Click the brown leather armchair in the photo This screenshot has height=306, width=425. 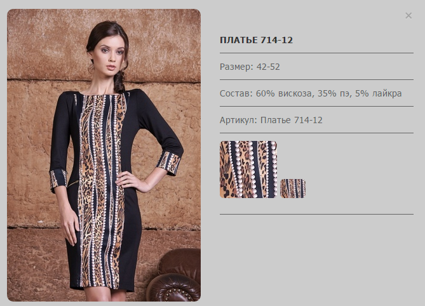click(175, 276)
